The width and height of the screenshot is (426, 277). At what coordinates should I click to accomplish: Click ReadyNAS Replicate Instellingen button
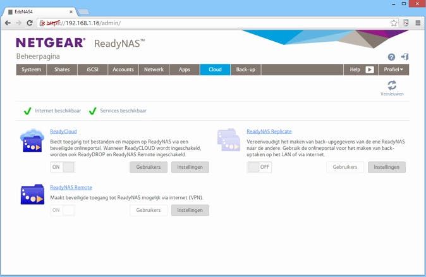(387, 167)
